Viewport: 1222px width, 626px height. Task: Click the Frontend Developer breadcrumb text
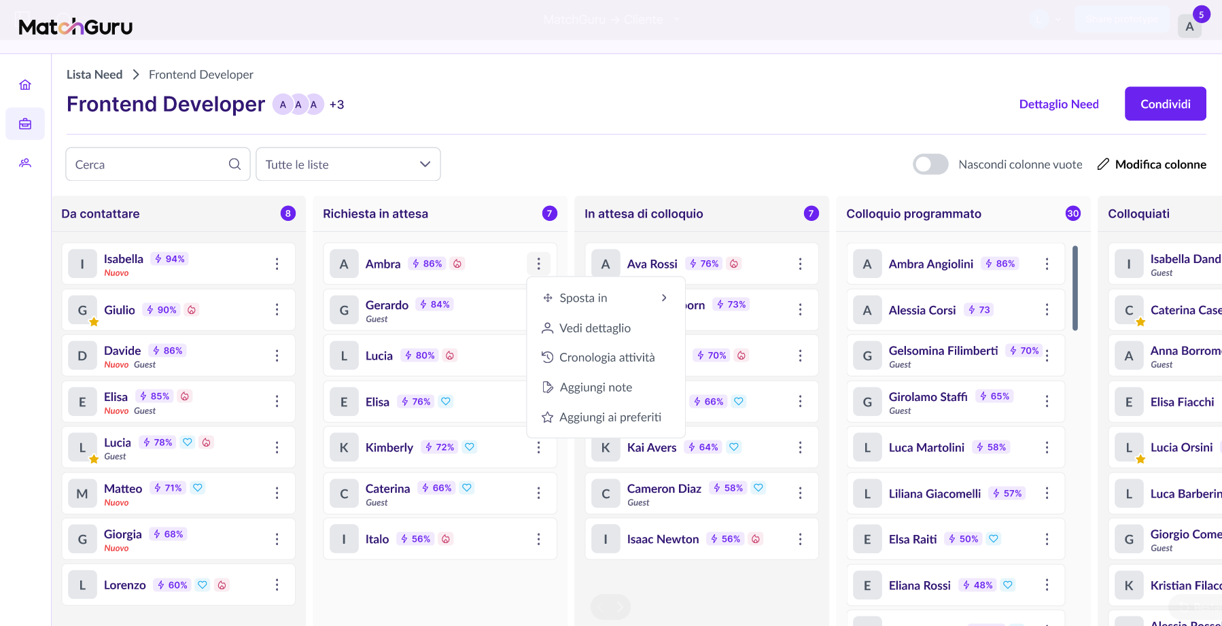pyautogui.click(x=201, y=75)
